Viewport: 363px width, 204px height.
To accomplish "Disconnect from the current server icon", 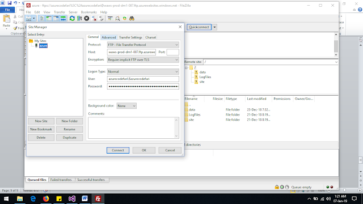I will click(94, 18).
